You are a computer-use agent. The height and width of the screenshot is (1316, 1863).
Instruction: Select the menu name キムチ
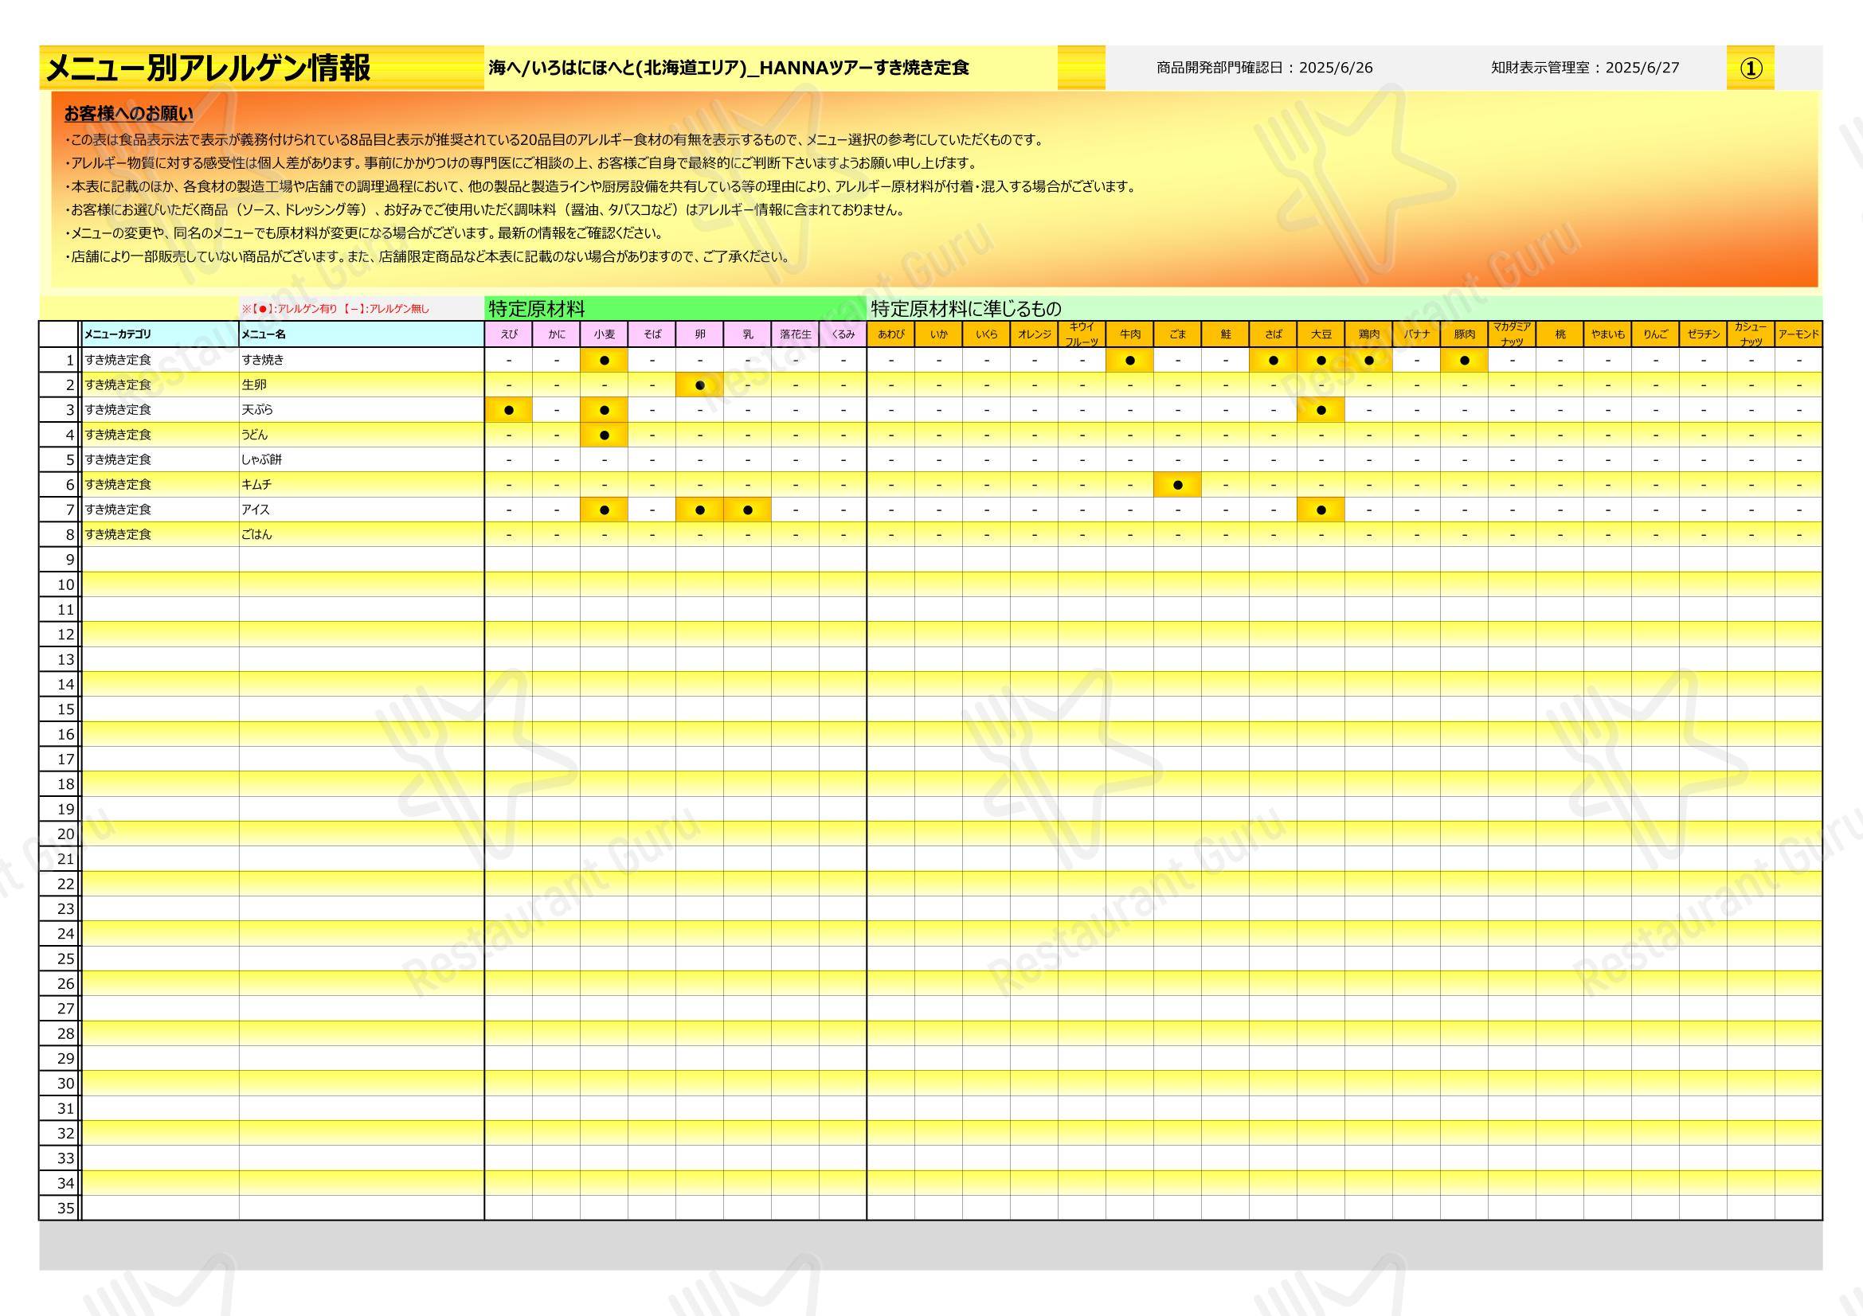pos(256,485)
